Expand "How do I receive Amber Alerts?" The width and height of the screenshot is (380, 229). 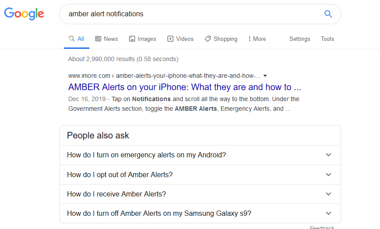coord(328,194)
